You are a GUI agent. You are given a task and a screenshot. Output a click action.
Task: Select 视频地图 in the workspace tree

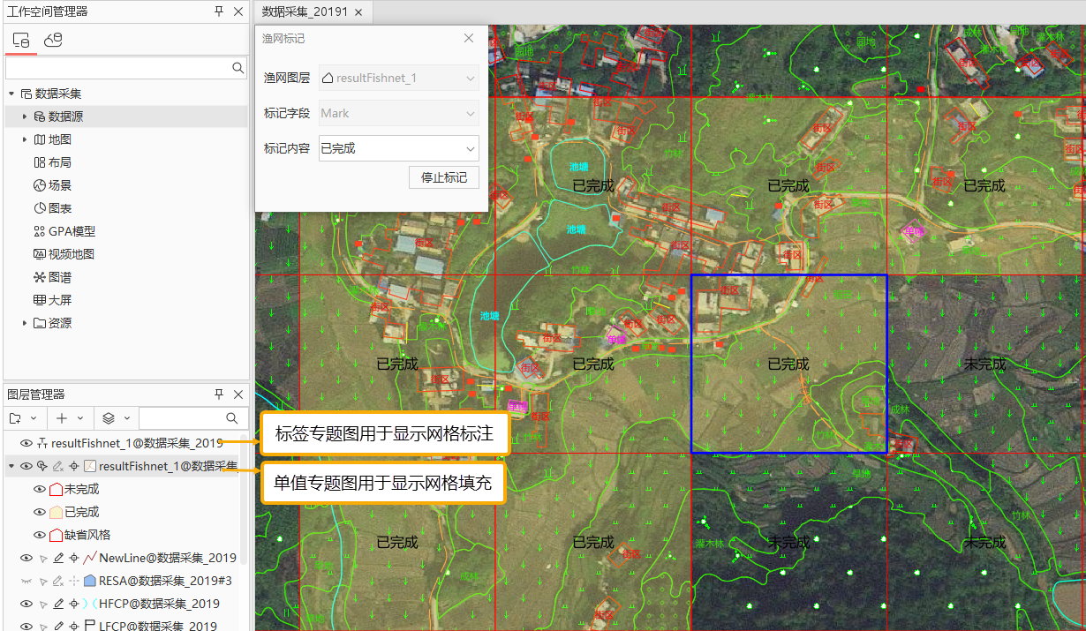point(71,254)
